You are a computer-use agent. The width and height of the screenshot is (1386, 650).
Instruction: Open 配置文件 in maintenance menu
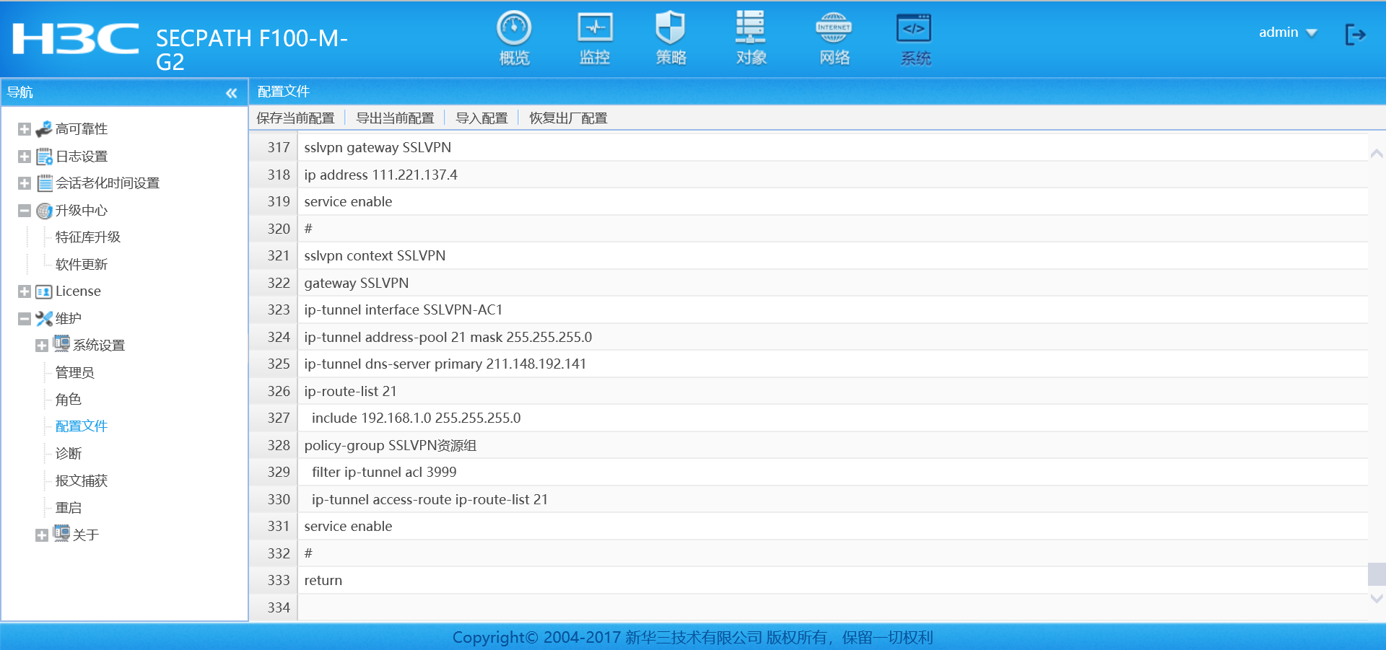(x=82, y=426)
